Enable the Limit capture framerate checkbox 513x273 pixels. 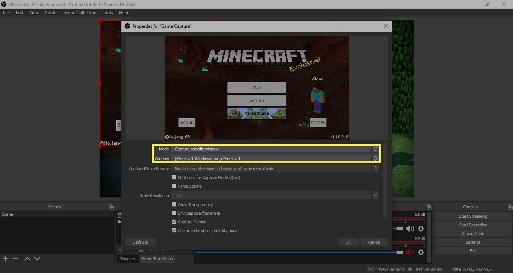click(174, 213)
